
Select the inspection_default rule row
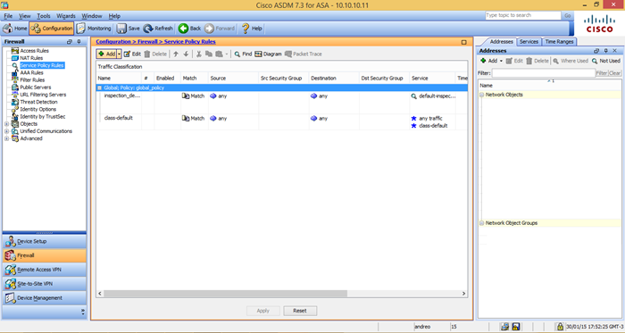282,103
